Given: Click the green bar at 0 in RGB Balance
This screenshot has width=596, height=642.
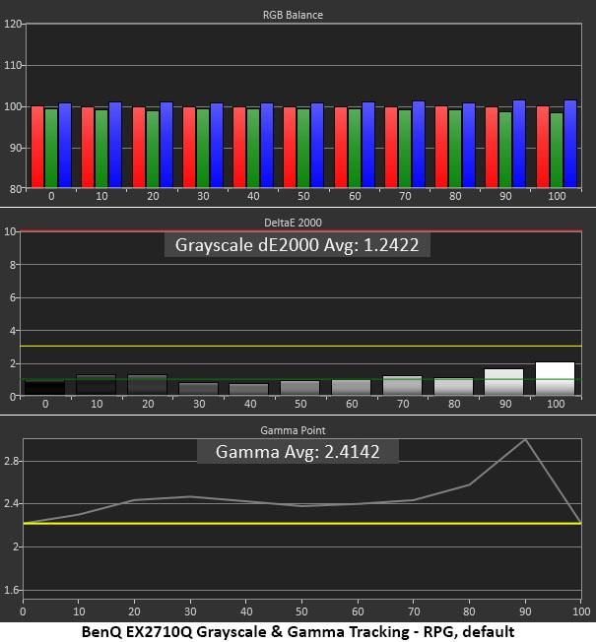Looking at the screenshot, I should pos(51,149).
